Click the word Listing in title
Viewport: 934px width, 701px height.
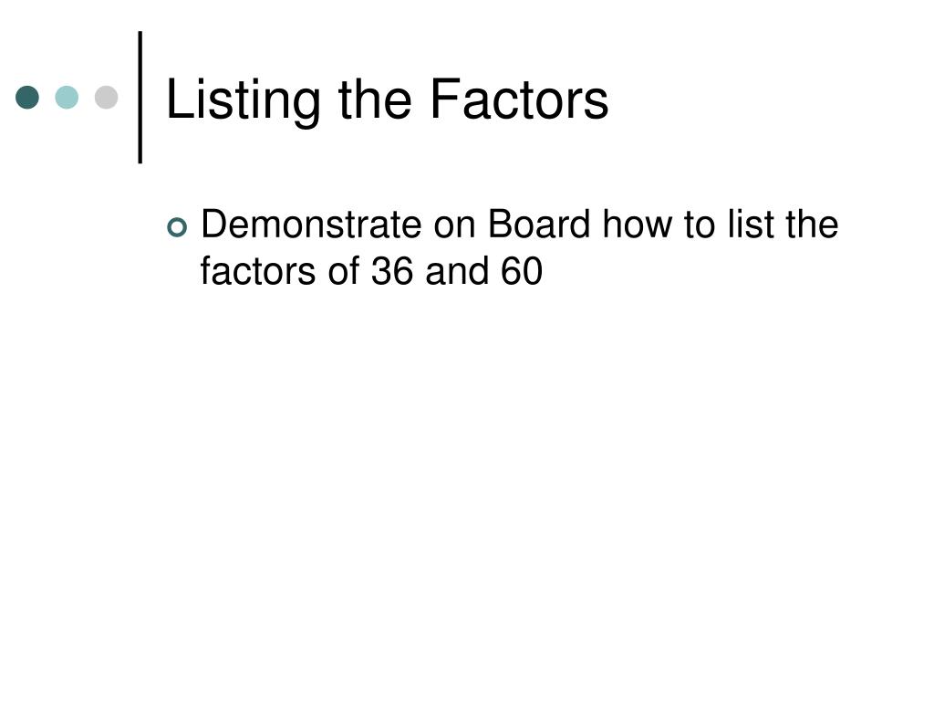tap(243, 100)
